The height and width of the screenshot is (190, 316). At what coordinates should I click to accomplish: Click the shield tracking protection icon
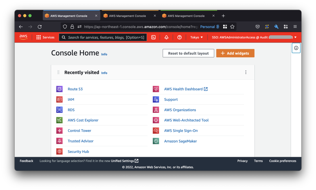tap(65, 27)
